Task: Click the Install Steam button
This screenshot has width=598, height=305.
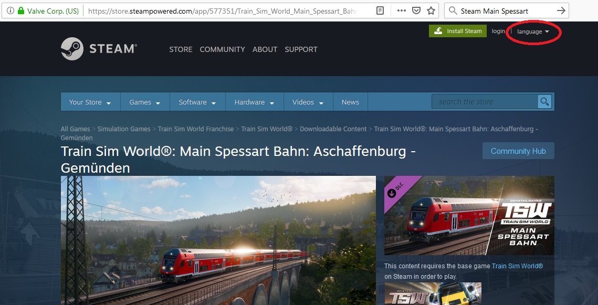Action: tap(458, 31)
